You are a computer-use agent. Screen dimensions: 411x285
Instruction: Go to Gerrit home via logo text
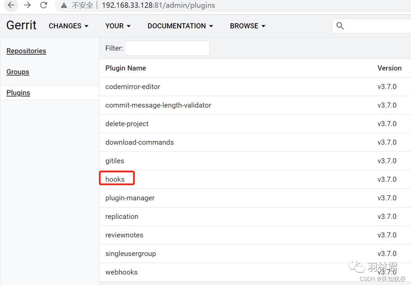21,25
